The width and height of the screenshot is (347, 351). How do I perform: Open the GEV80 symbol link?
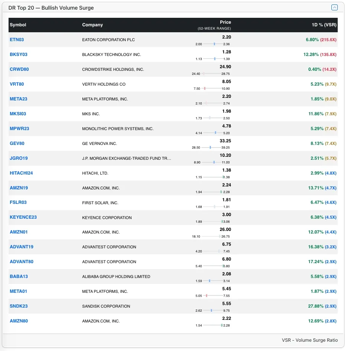point(17,143)
